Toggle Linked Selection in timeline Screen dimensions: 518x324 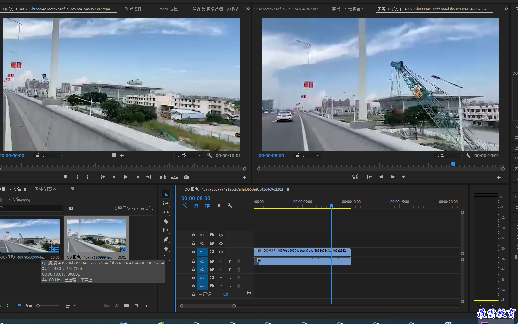click(x=208, y=206)
